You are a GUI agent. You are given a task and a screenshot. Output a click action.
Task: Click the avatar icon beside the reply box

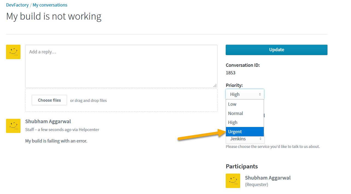pyautogui.click(x=13, y=52)
